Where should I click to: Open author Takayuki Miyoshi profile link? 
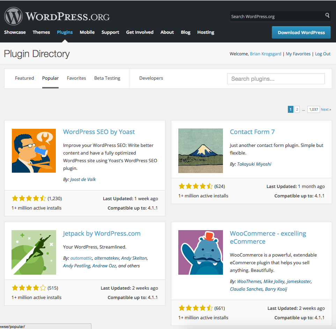pyautogui.click(x=254, y=164)
